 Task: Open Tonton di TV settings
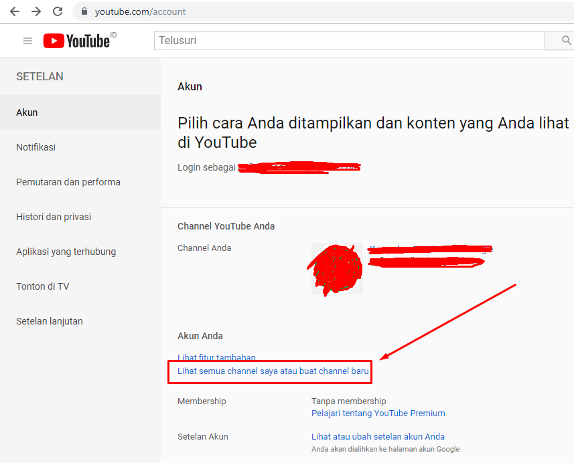click(x=80, y=286)
